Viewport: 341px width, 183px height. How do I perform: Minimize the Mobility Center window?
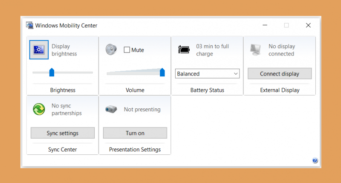(x=265, y=25)
